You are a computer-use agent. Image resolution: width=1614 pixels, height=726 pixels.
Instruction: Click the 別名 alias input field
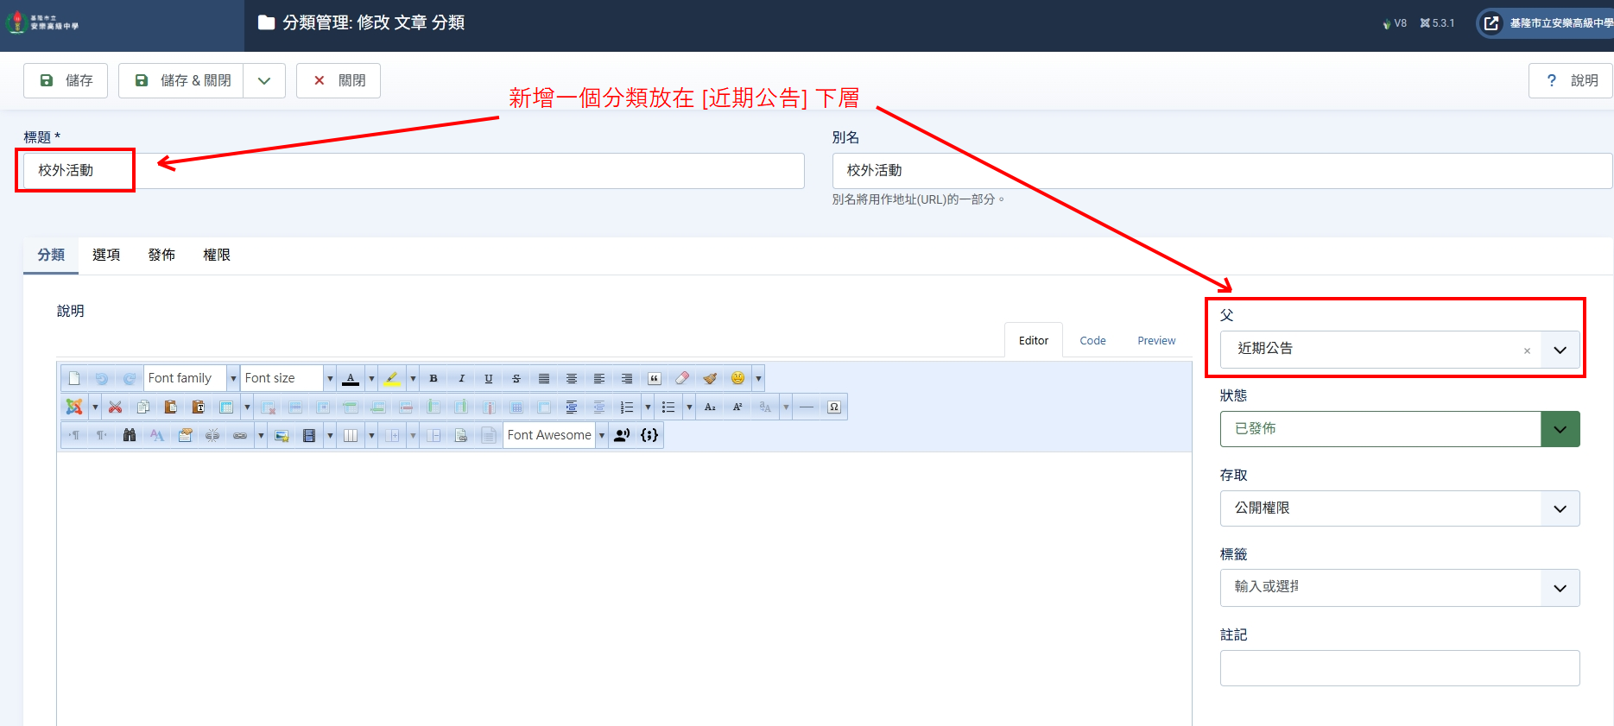coord(1221,171)
